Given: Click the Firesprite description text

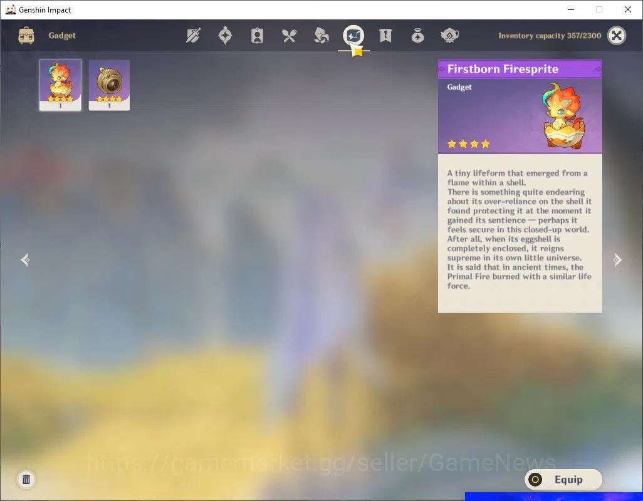Looking at the screenshot, I should click(519, 229).
